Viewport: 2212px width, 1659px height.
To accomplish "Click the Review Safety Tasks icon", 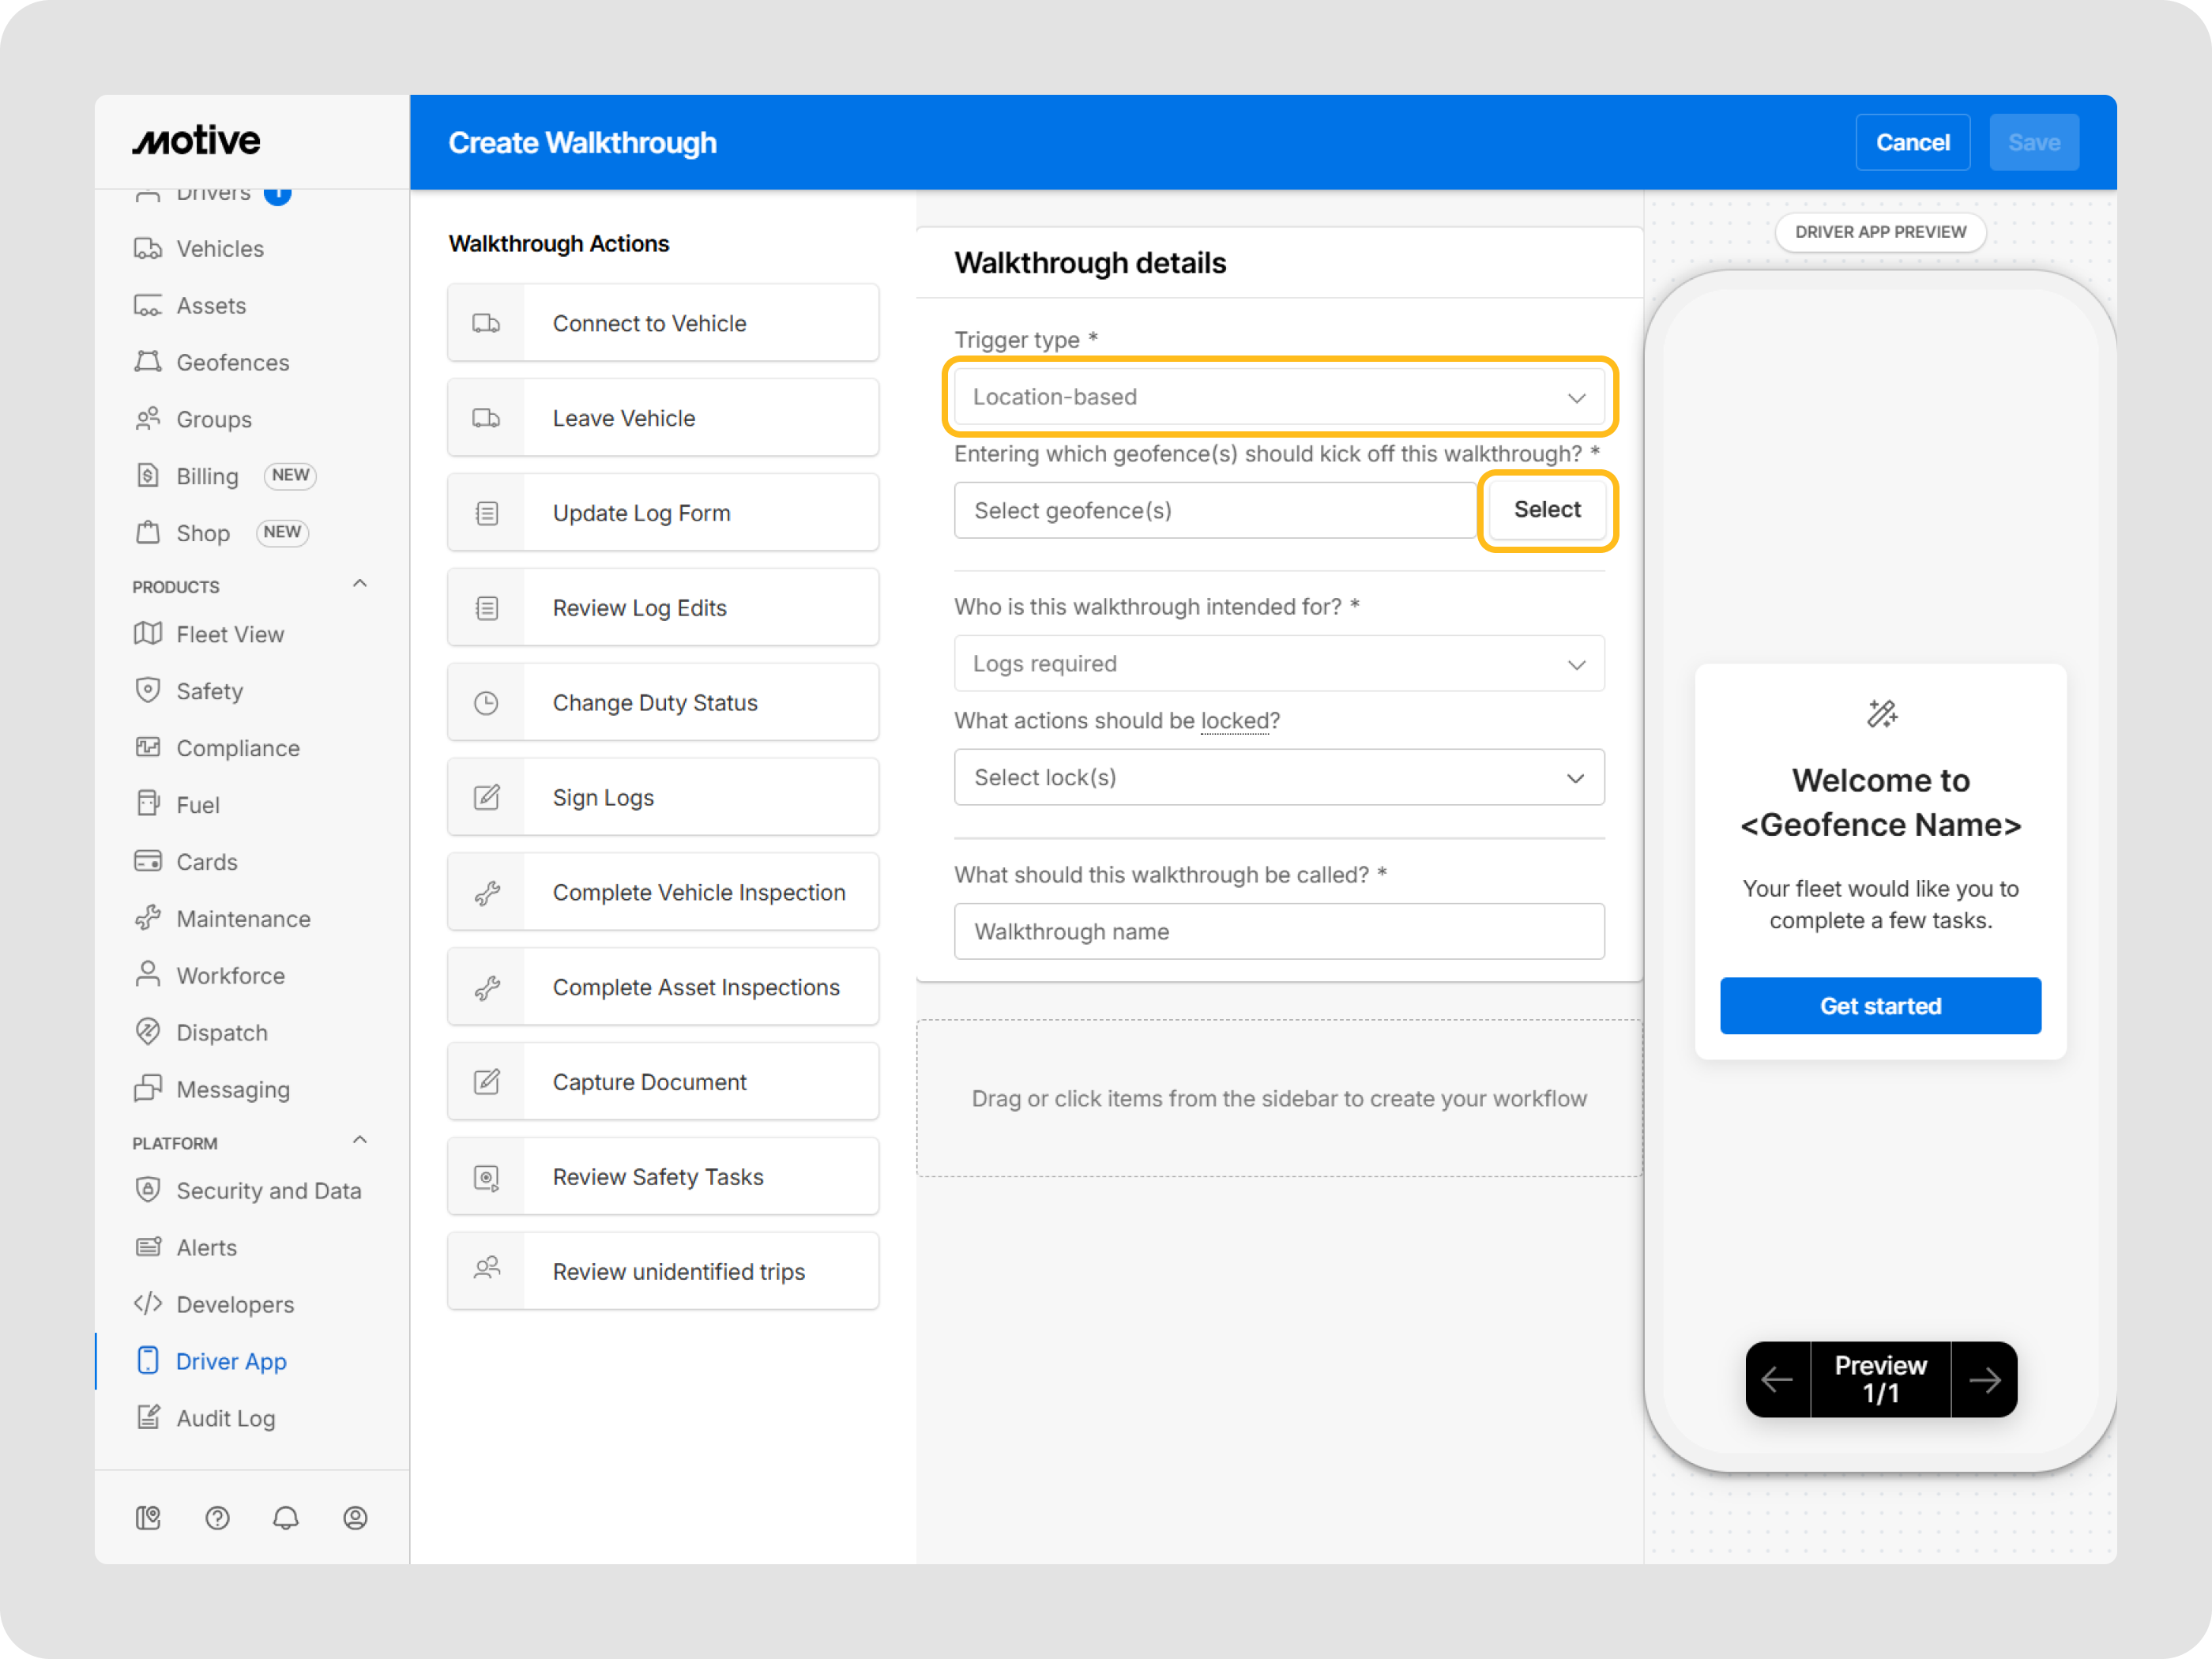I will (x=486, y=1177).
